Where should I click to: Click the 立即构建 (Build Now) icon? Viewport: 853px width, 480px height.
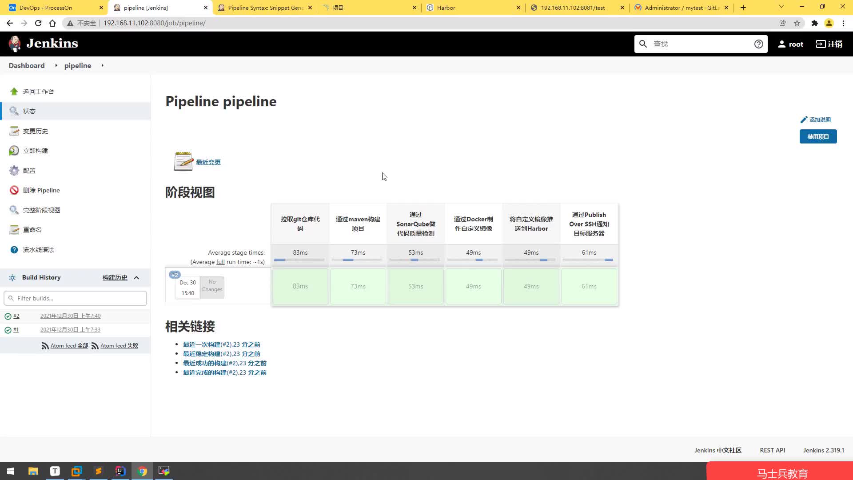point(14,150)
